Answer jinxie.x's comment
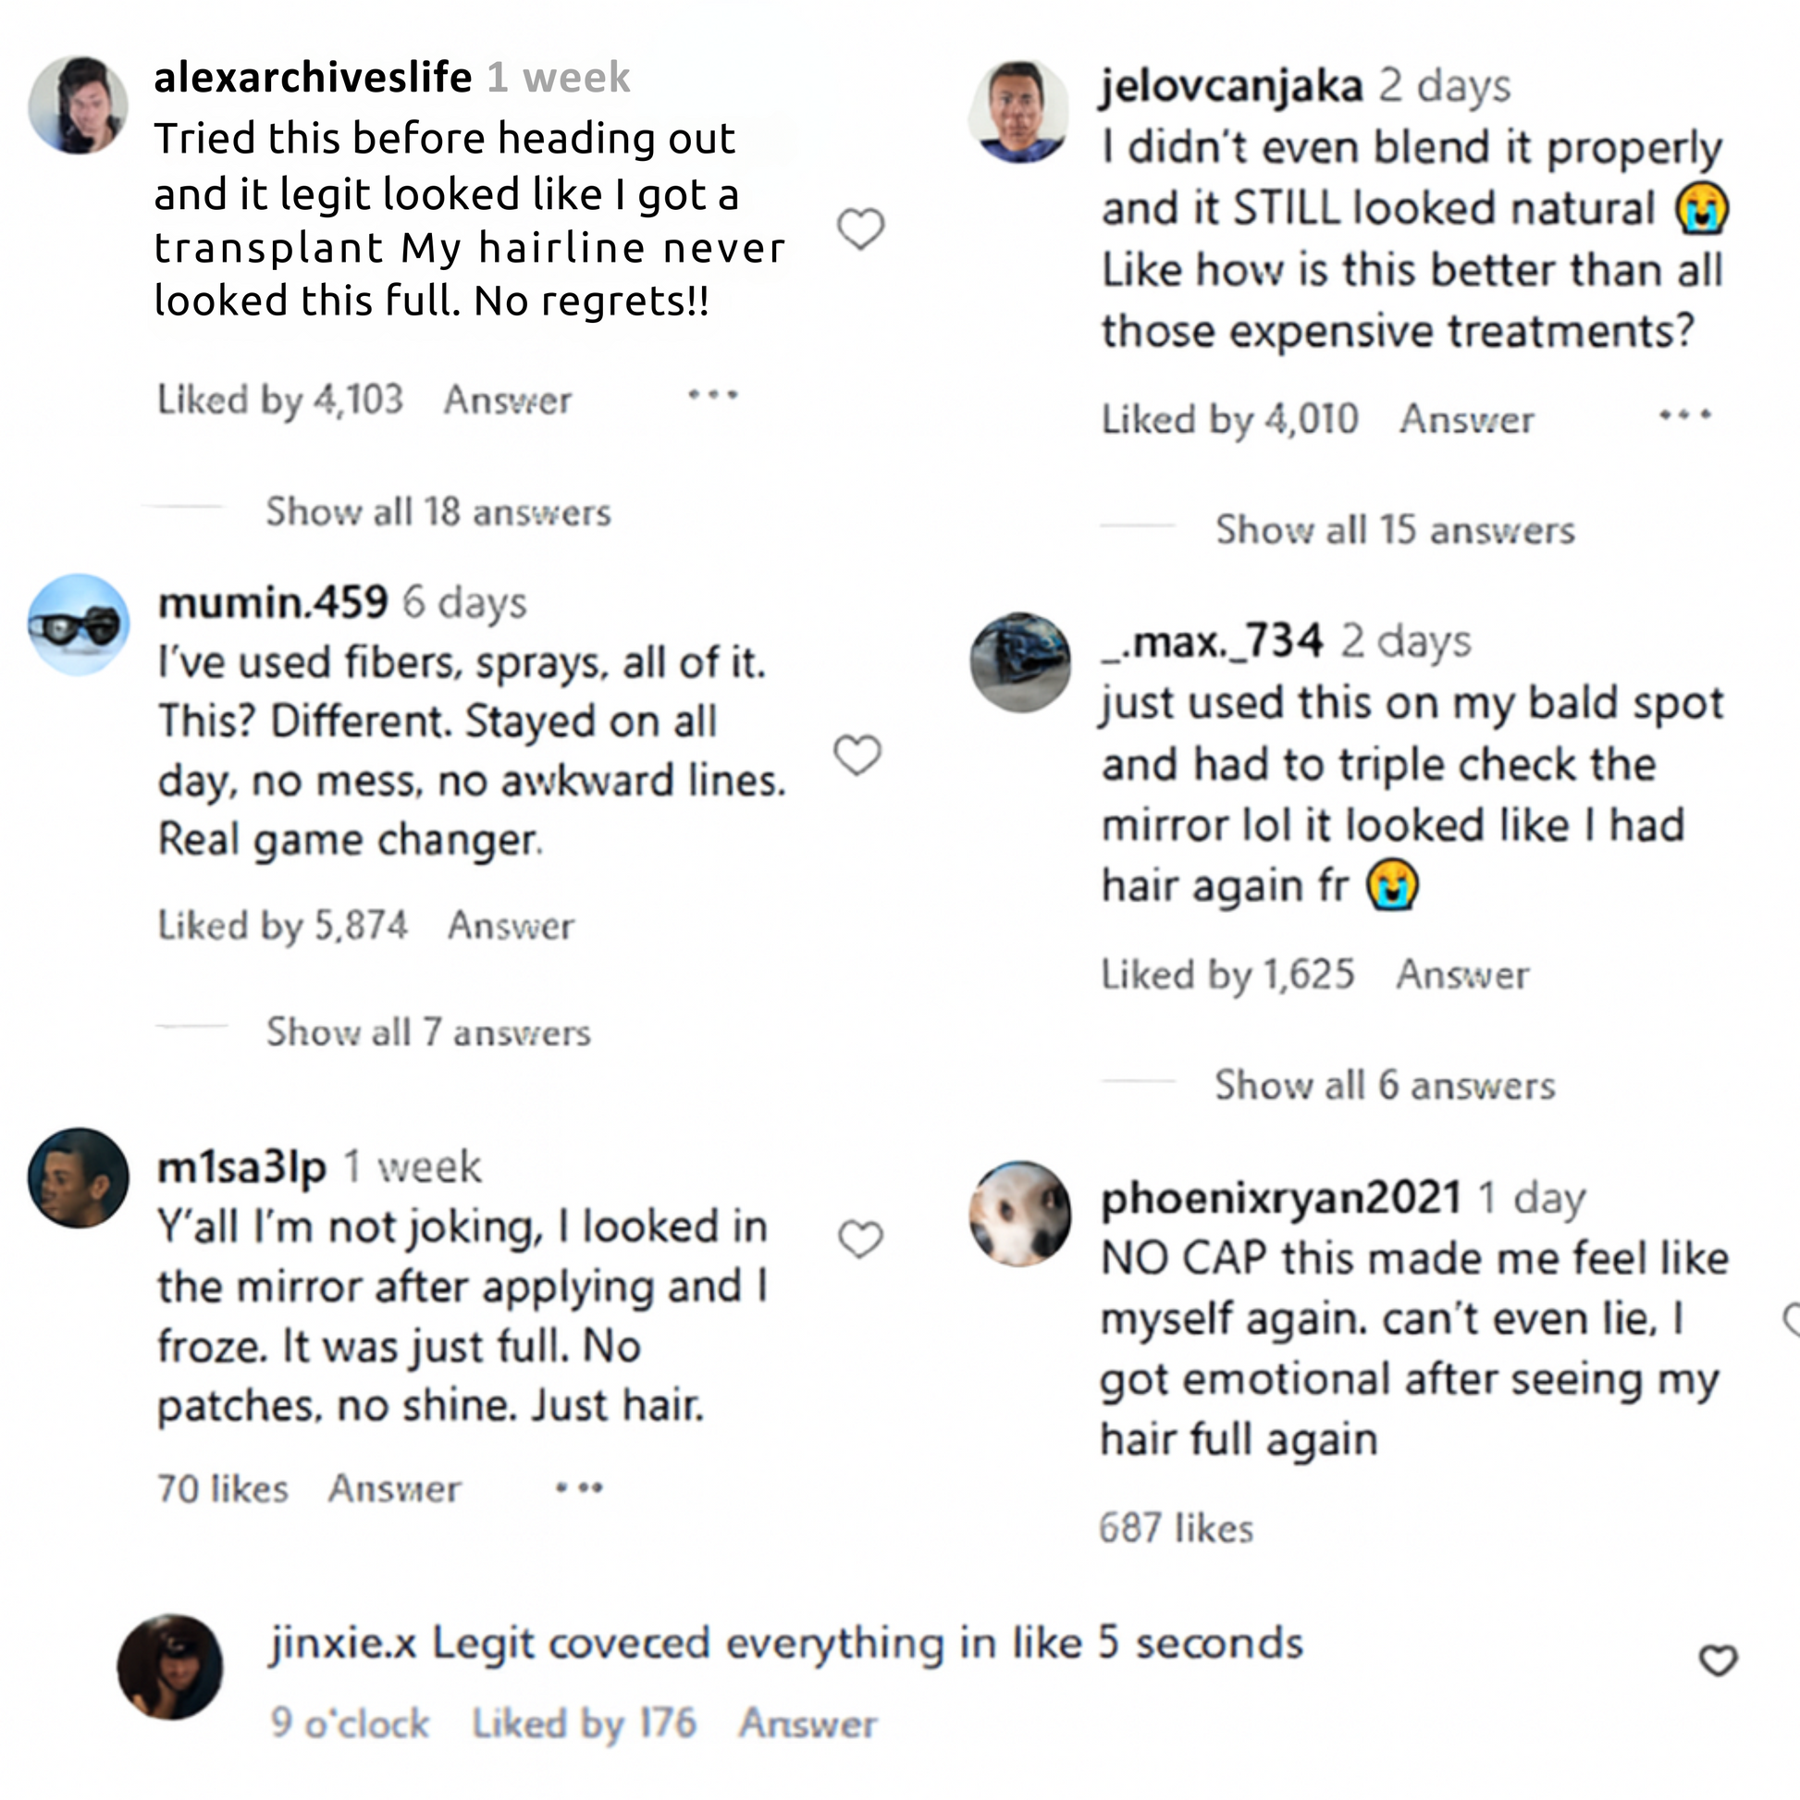Viewport: 1800px width, 1800px height. (808, 1724)
